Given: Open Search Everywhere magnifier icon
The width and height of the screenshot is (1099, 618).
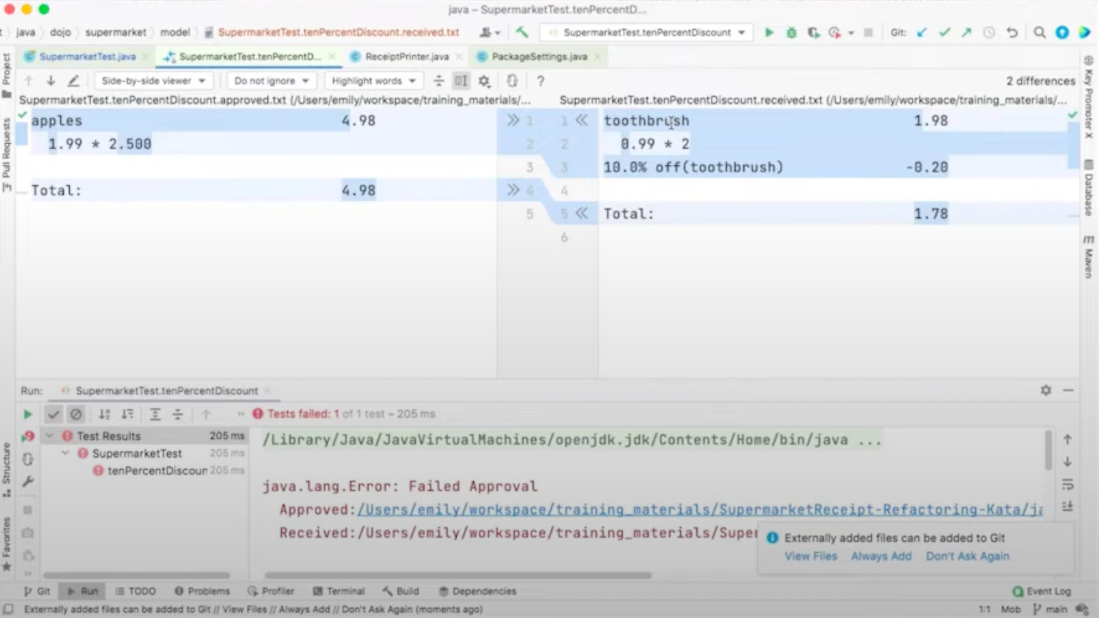Looking at the screenshot, I should tap(1039, 32).
